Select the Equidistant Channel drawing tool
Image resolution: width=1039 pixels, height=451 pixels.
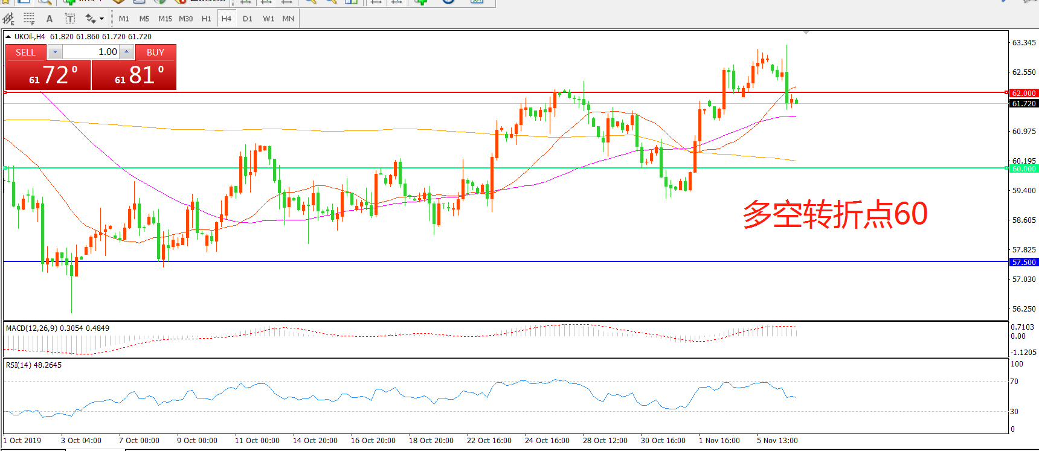(8, 19)
